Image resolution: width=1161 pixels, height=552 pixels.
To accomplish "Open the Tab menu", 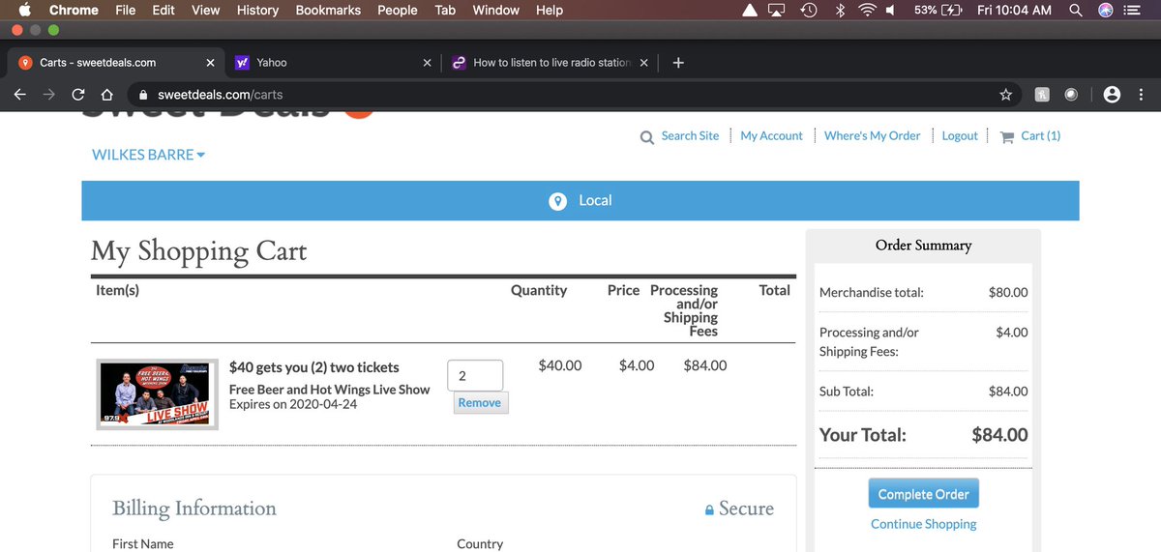I will click(445, 10).
